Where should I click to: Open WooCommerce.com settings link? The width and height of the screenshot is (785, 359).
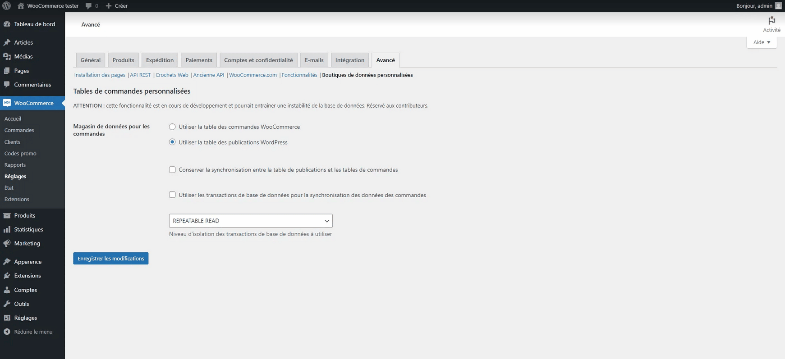253,75
